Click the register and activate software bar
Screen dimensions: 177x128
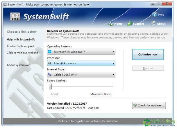(87, 121)
